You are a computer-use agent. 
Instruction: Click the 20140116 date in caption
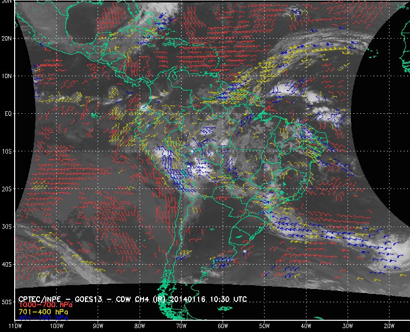coord(188,299)
